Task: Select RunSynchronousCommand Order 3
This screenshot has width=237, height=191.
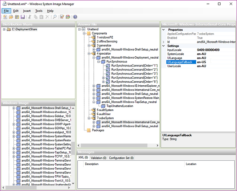Action: [134, 74]
